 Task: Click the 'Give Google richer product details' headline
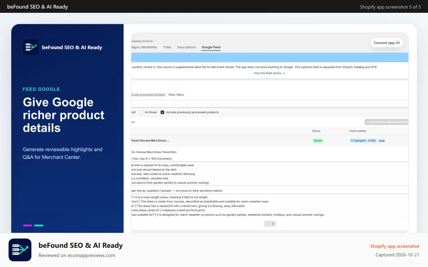point(64,115)
